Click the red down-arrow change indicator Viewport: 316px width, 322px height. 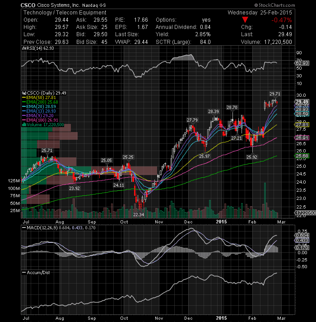[x=245, y=20]
